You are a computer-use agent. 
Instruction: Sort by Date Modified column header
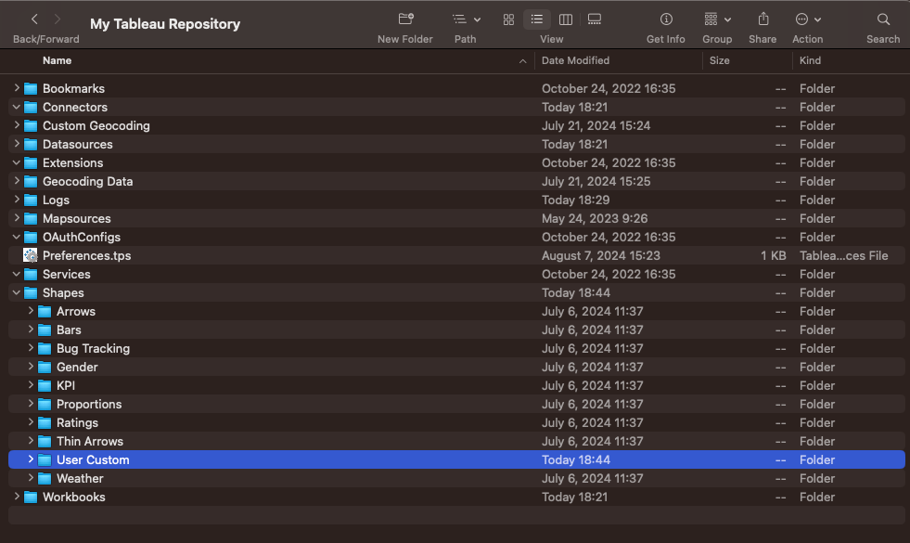575,60
